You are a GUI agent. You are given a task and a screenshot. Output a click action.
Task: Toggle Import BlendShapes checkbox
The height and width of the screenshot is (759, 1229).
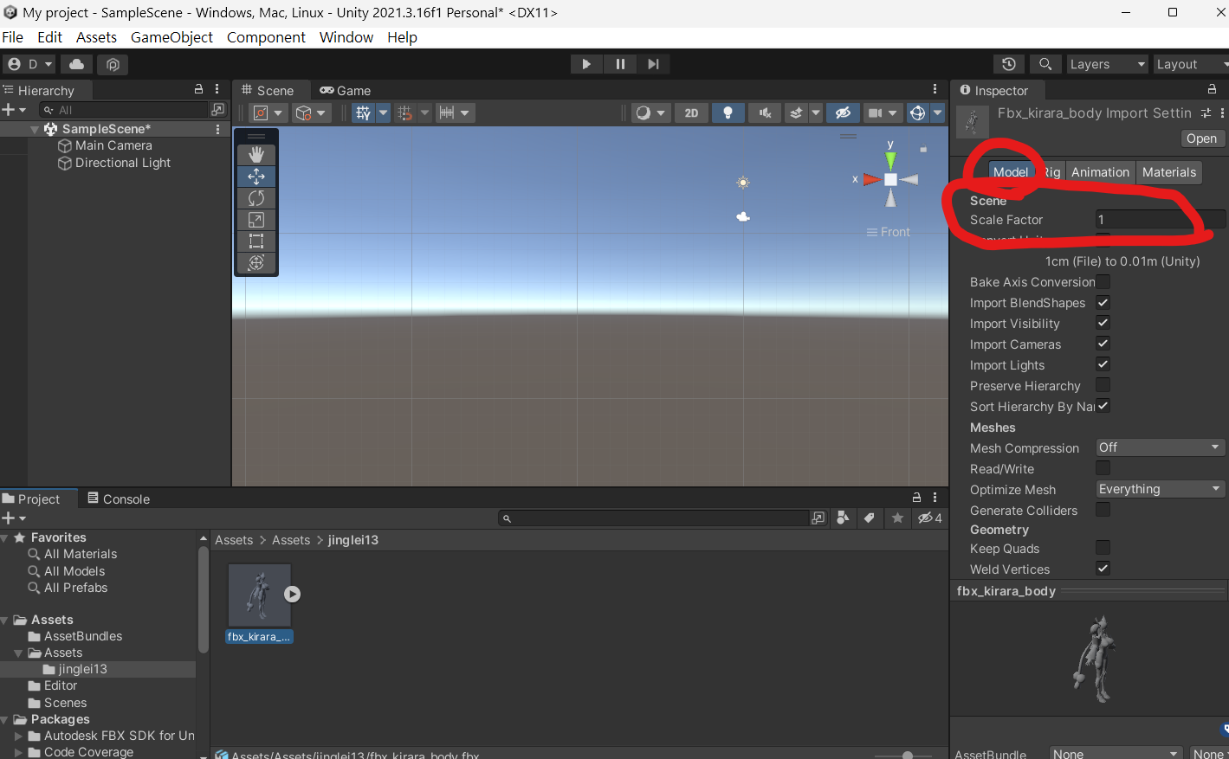(x=1103, y=303)
